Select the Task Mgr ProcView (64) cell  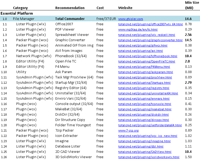pyautogui.click(x=74, y=77)
